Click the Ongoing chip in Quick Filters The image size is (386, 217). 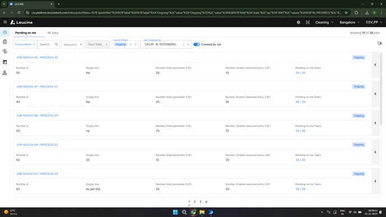click(121, 44)
